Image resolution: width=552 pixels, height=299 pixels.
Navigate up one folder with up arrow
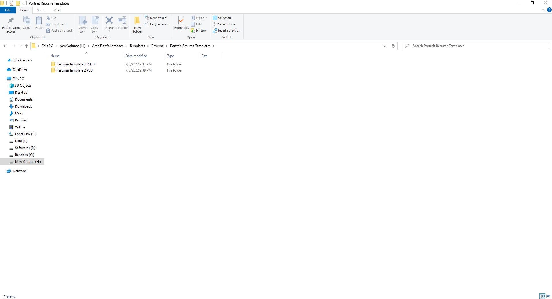[x=26, y=46]
